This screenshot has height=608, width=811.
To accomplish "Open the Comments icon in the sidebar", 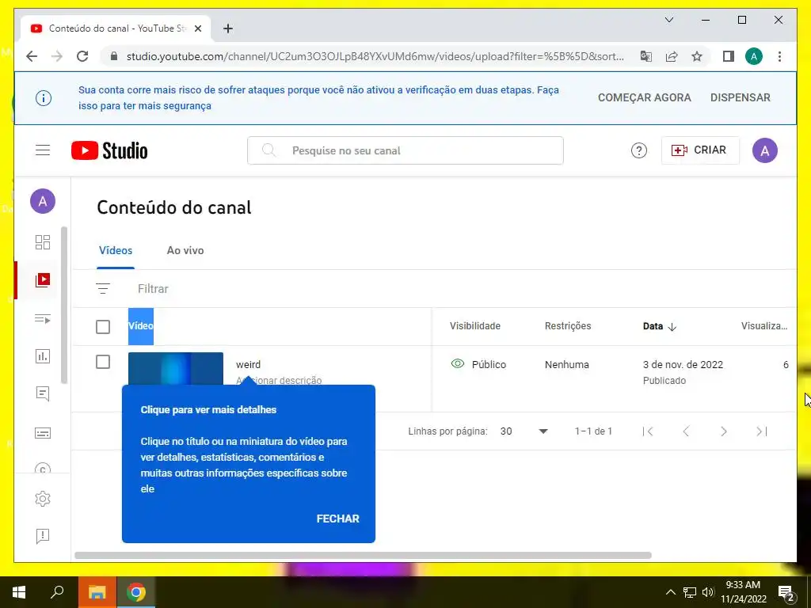I will tap(43, 394).
